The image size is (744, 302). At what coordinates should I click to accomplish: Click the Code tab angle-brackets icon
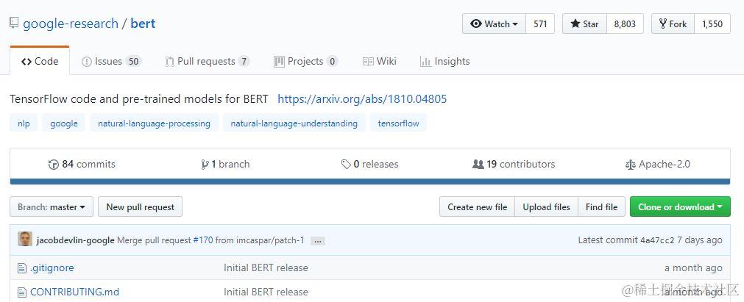point(26,62)
